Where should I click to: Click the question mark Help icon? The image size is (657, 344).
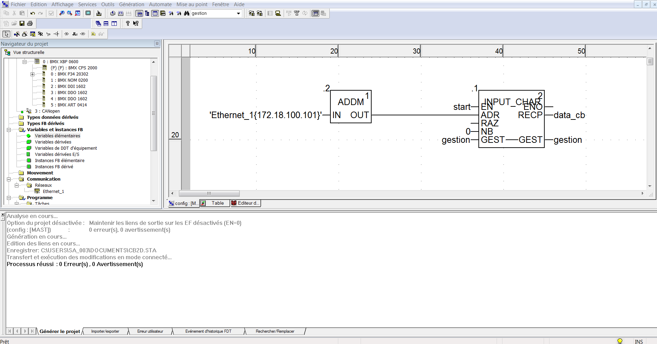[x=128, y=24]
